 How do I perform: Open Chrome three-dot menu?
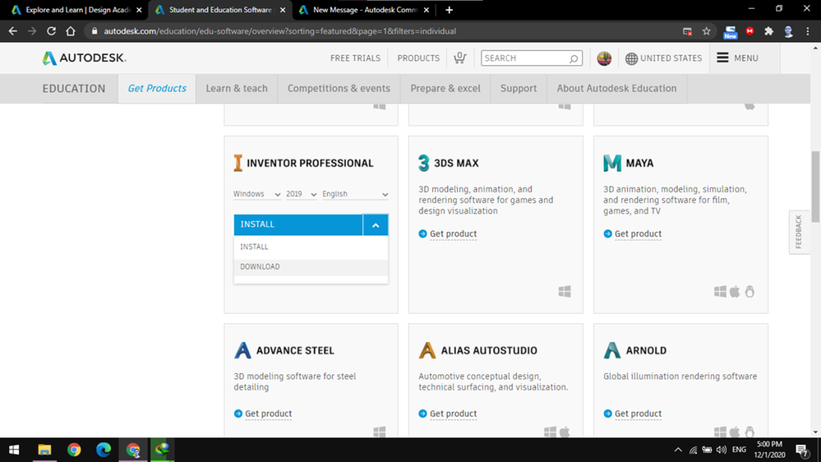(808, 31)
